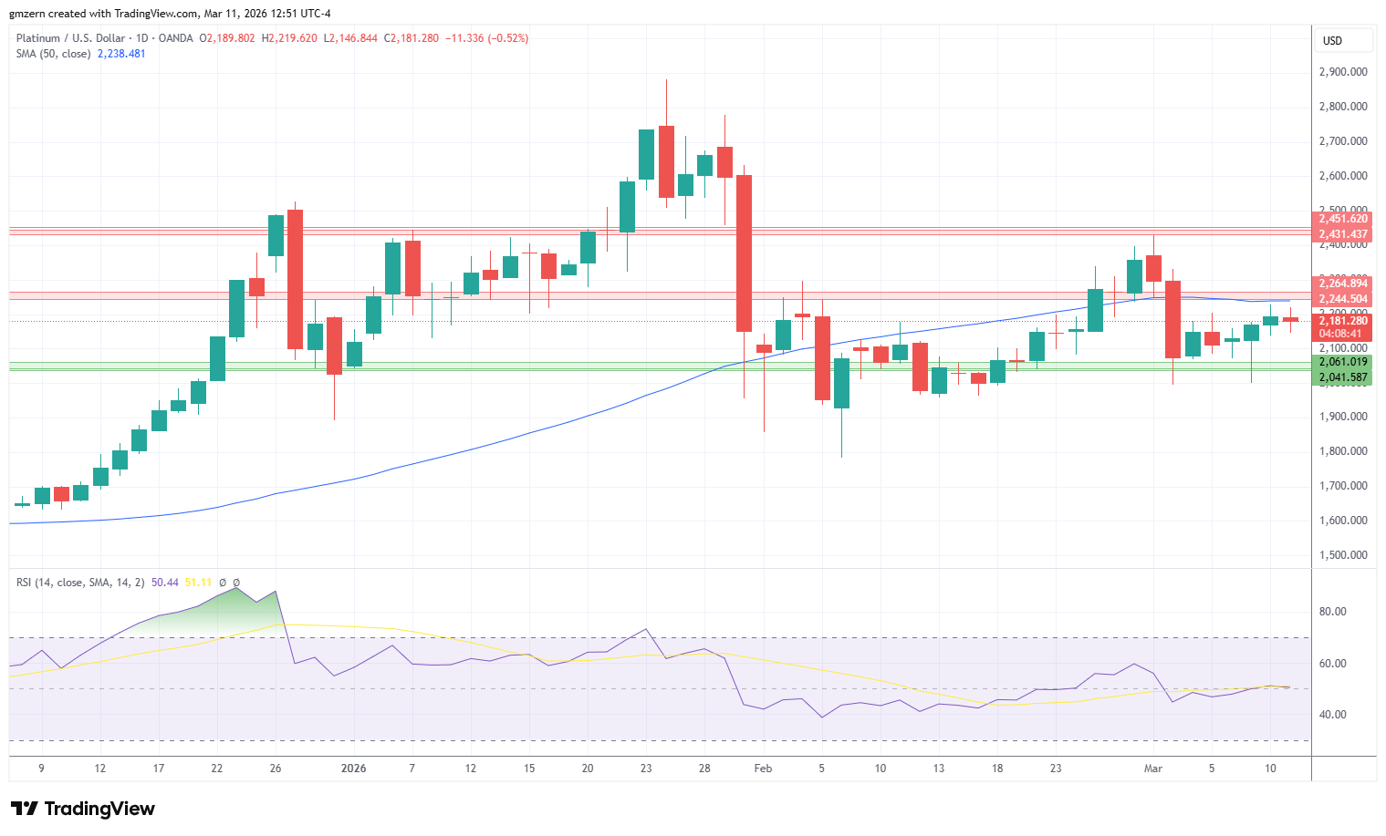Click the SMA value 2,238.481
The height and width of the screenshot is (836, 1386).
pos(121,54)
